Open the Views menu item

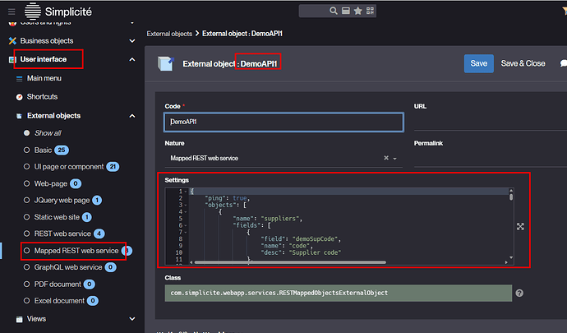pyautogui.click(x=36, y=319)
